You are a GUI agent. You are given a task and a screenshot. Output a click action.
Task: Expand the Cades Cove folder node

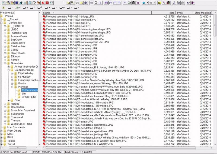click(x=5, y=43)
